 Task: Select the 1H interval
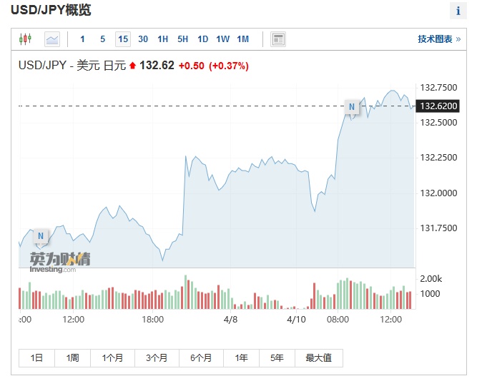pyautogui.click(x=163, y=39)
